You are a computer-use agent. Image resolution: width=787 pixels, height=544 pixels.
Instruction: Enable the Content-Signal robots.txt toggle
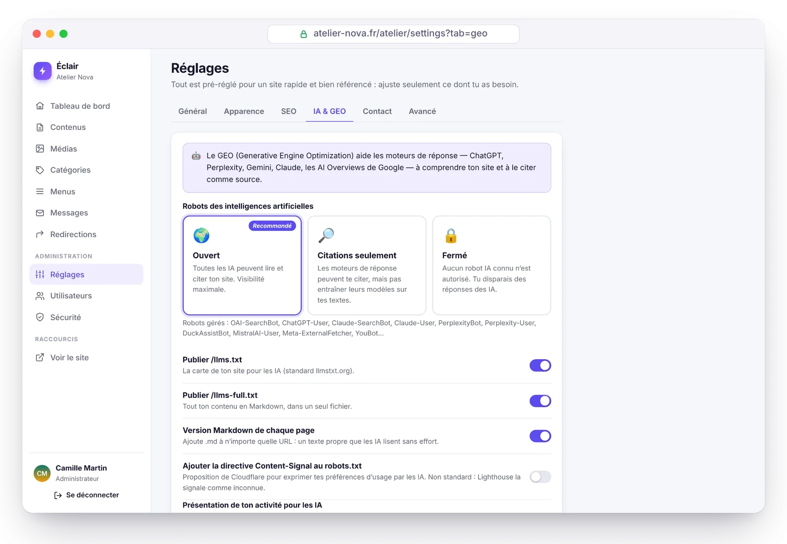[x=540, y=477]
